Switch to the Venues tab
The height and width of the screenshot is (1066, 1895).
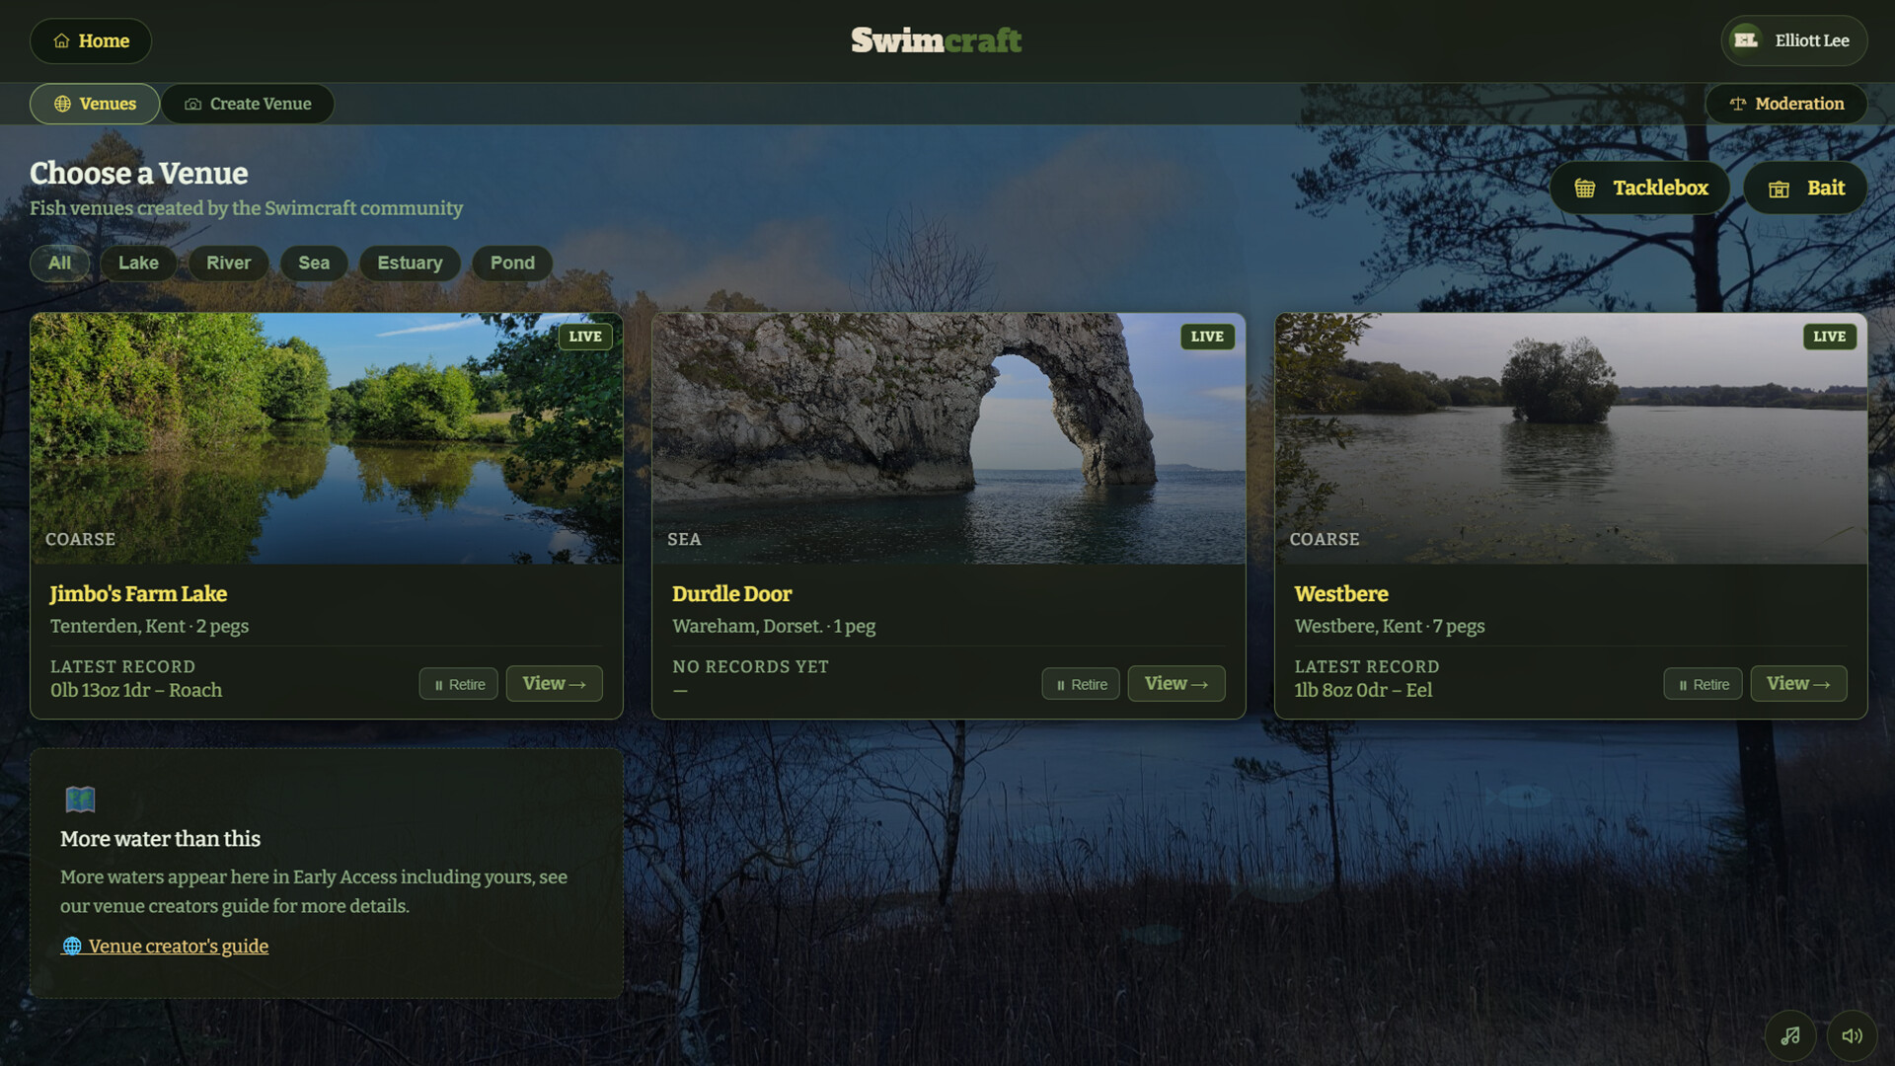point(95,104)
